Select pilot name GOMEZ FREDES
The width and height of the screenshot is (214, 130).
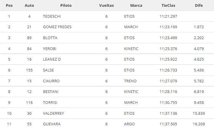pyautogui.click(x=57, y=27)
